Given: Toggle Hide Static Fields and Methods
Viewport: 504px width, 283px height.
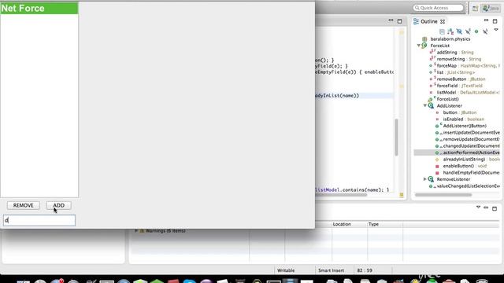Looking at the screenshot, I should pos(468,31).
